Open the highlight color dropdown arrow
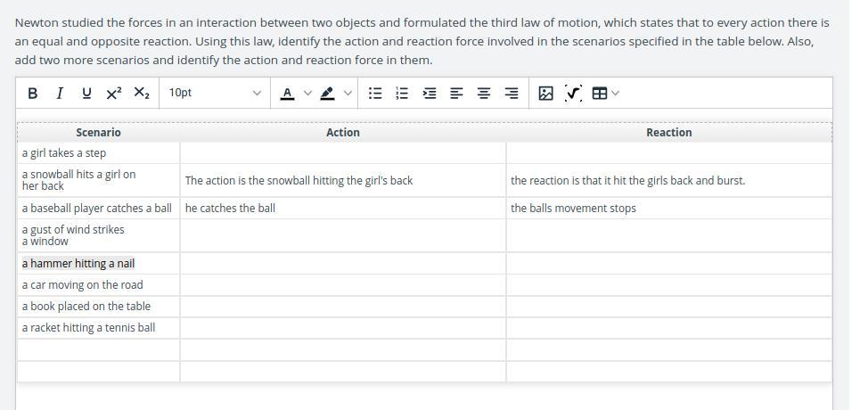Screen dimensions: 868x410 (x=348, y=93)
